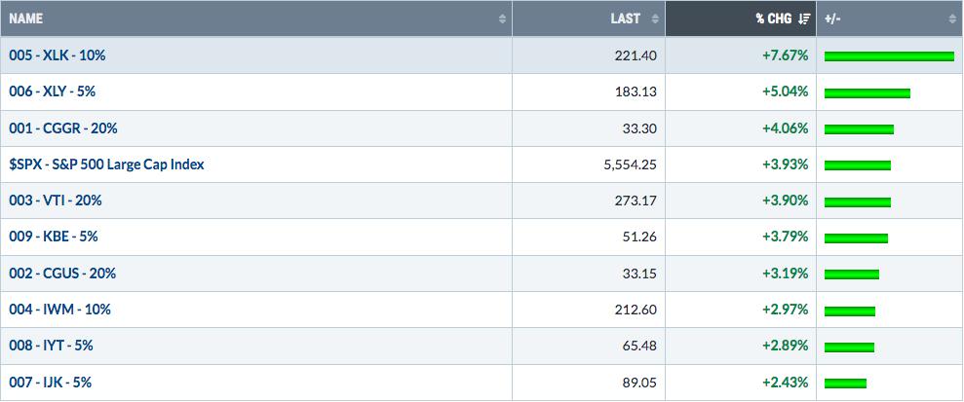Click the green change bar for IJK

[845, 384]
